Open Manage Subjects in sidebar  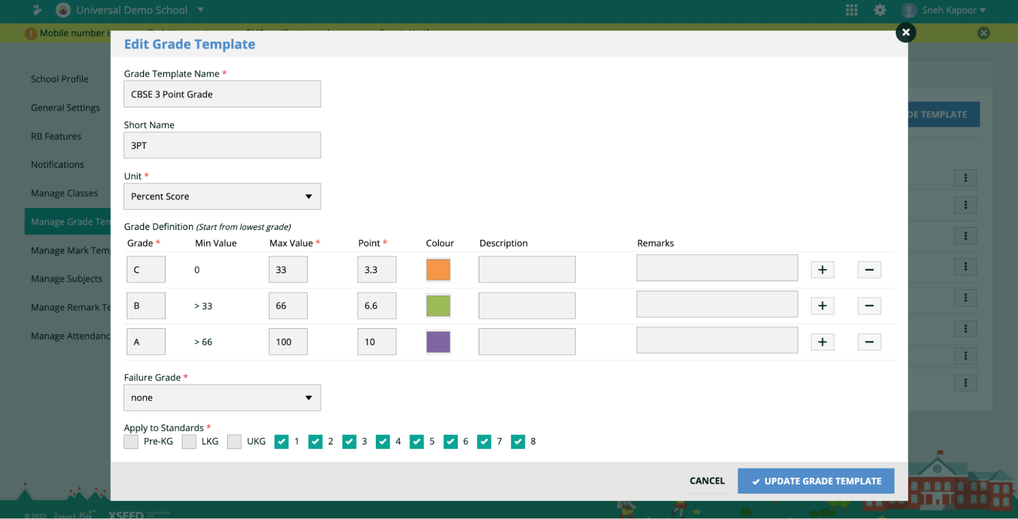(66, 279)
